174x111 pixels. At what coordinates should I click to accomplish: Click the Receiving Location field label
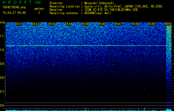[x=64, y=6]
